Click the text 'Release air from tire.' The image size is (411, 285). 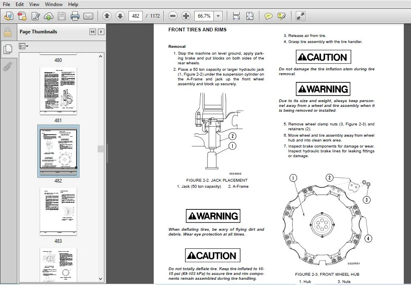pos(307,36)
